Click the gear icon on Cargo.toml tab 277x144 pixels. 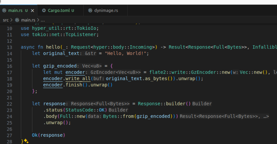point(44,10)
